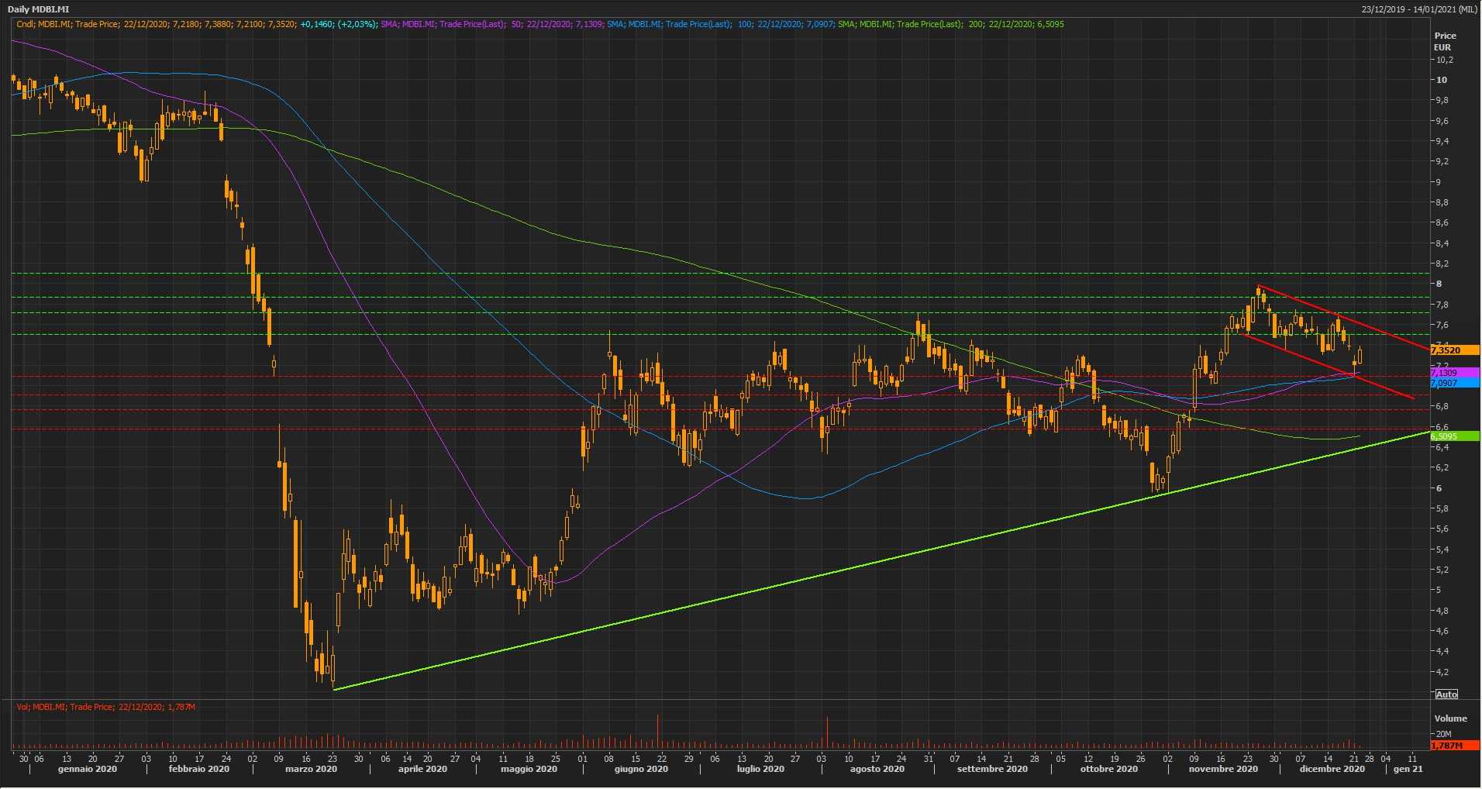The image size is (1482, 789).
Task: Click the magenta 7,1309 SMA 50 price tag
Action: click(x=1444, y=373)
